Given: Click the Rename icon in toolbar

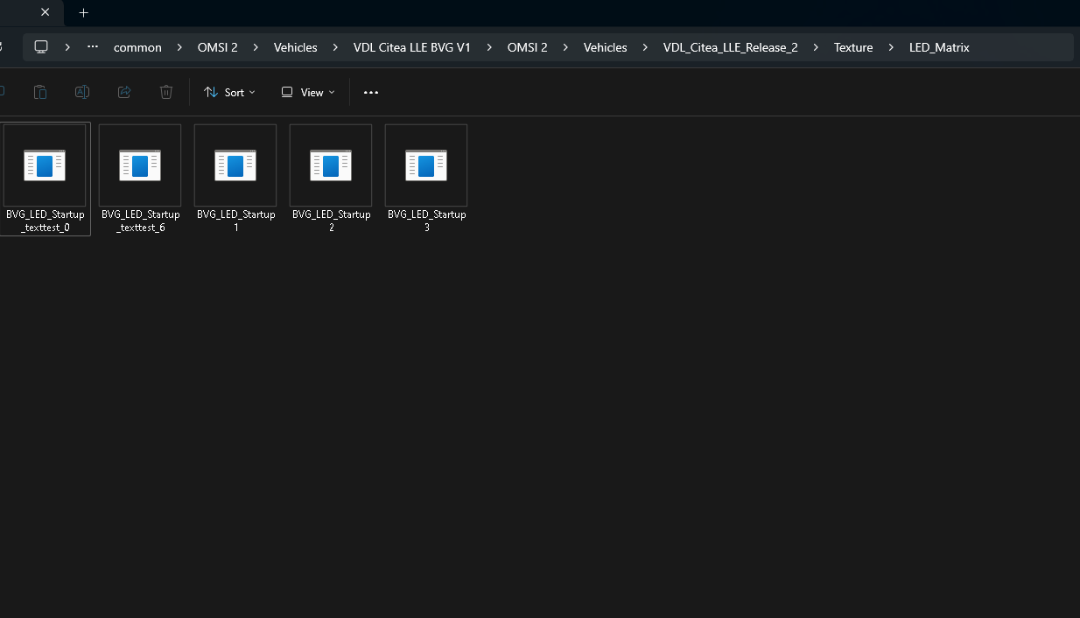Looking at the screenshot, I should pos(82,92).
